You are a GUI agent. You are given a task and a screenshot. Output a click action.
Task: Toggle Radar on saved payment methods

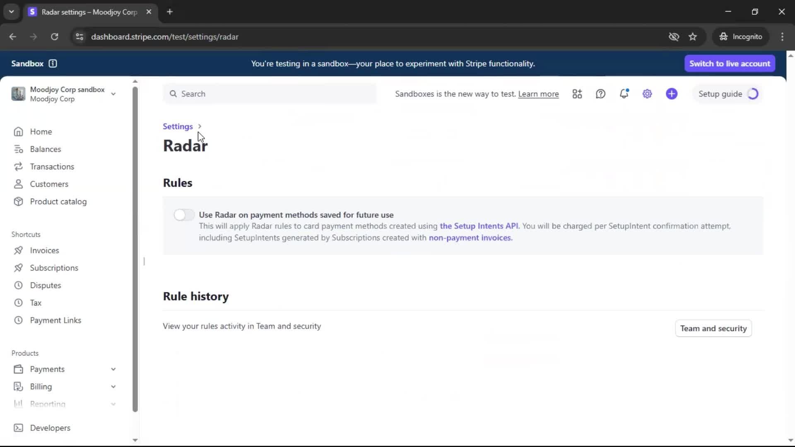[184, 215]
